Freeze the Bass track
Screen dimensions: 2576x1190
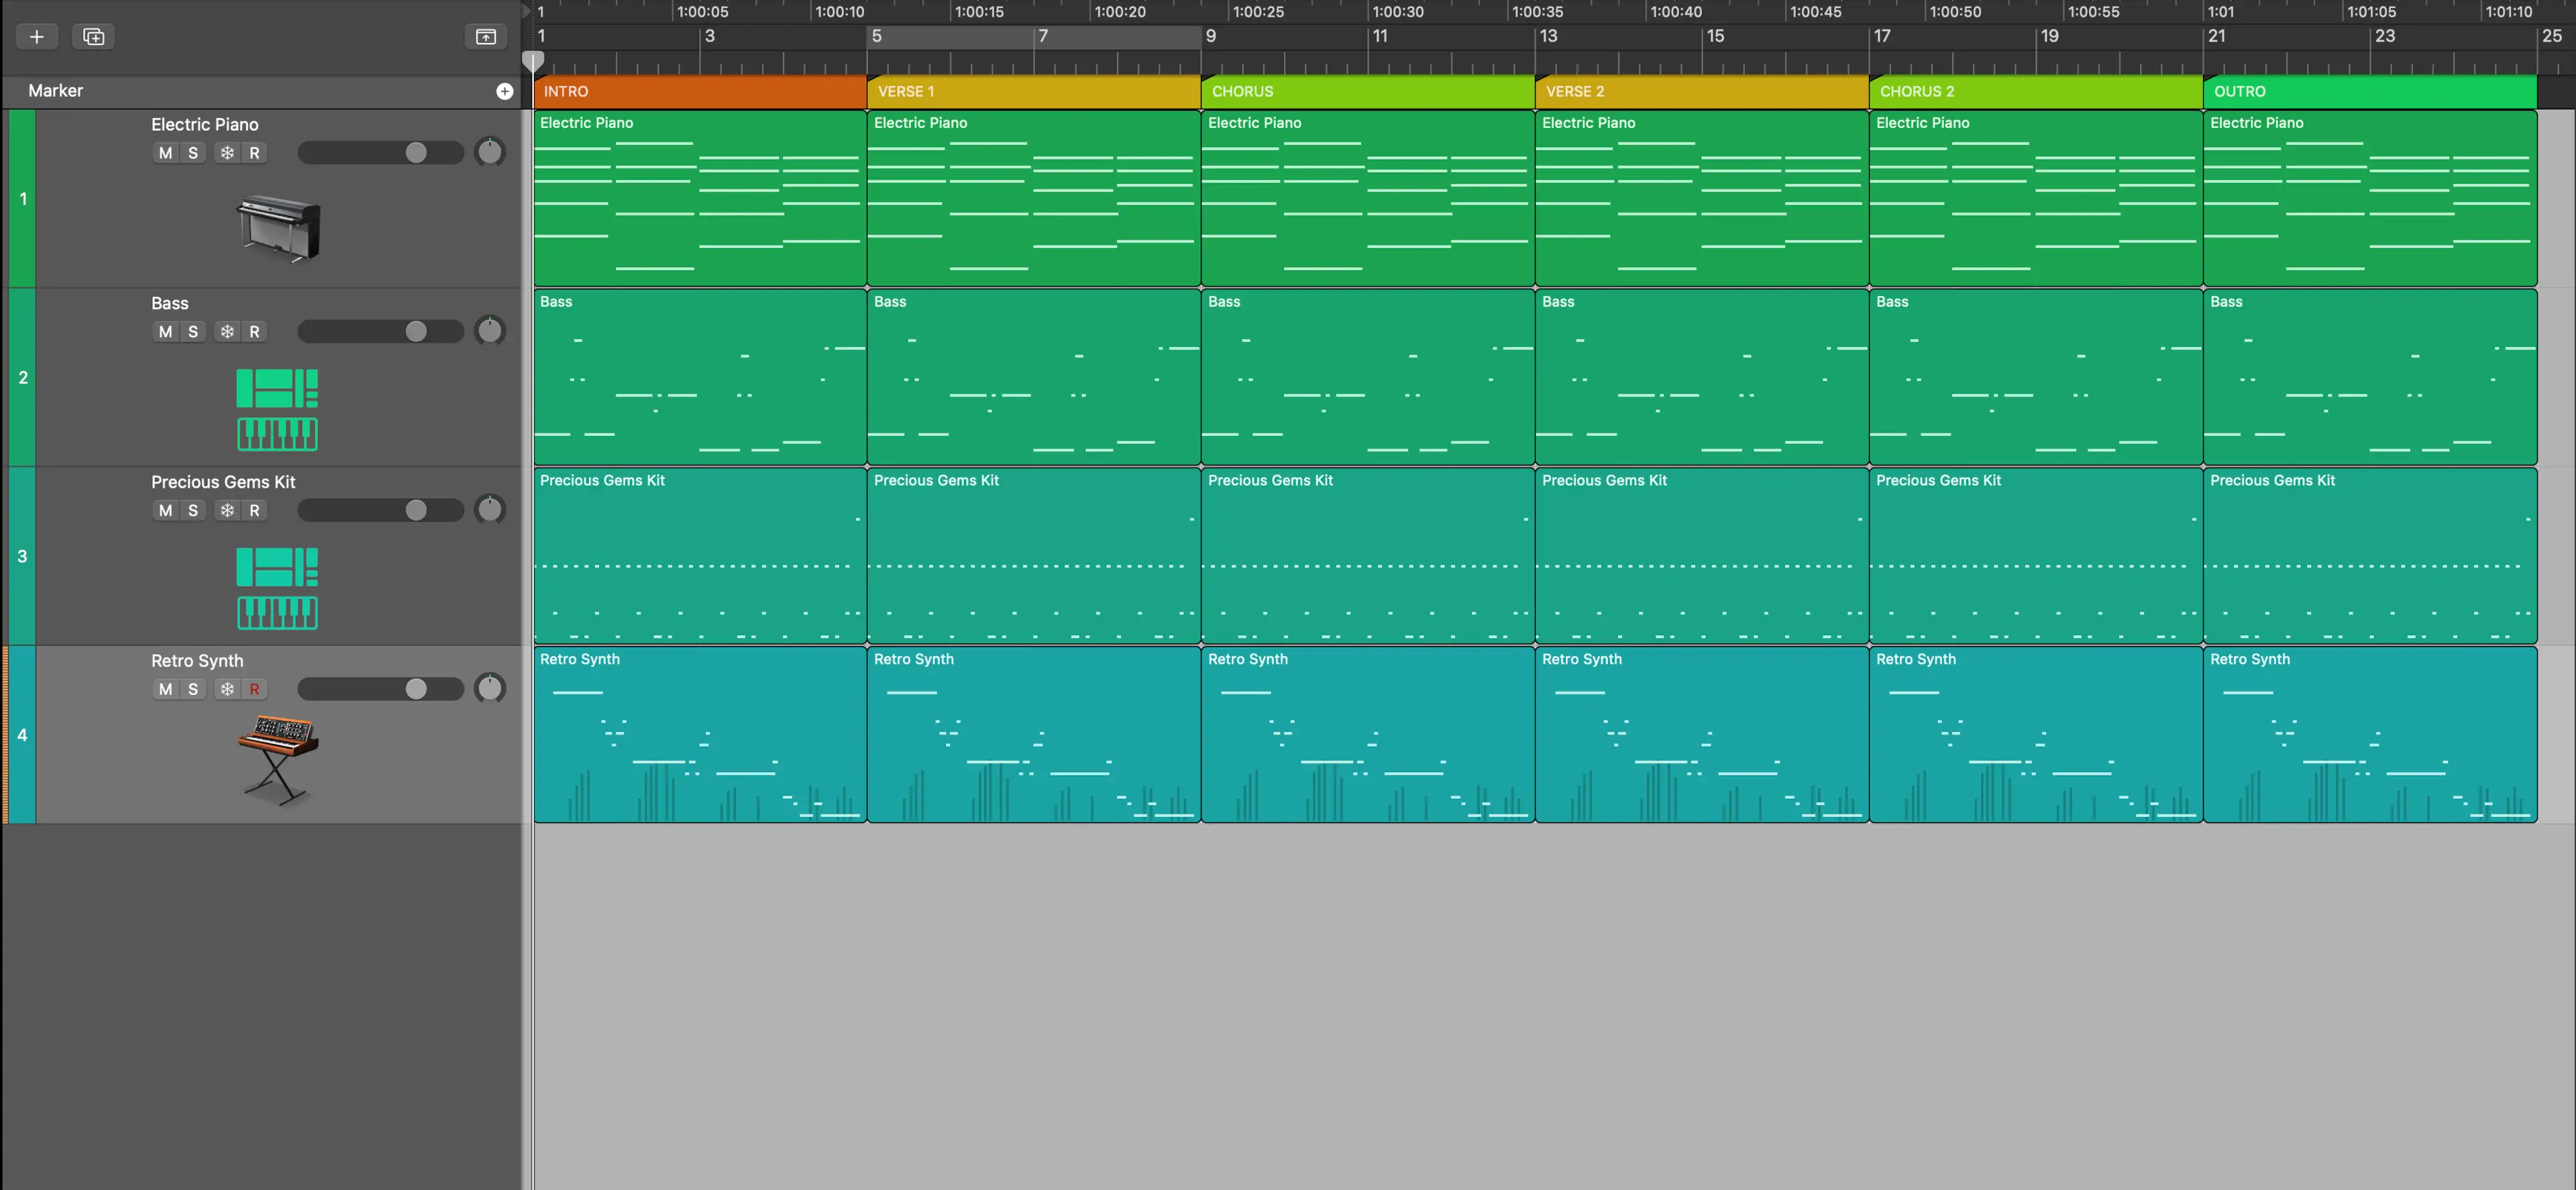click(x=227, y=332)
